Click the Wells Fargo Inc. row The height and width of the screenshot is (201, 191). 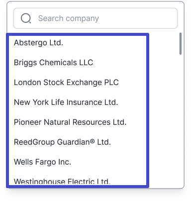78,162
